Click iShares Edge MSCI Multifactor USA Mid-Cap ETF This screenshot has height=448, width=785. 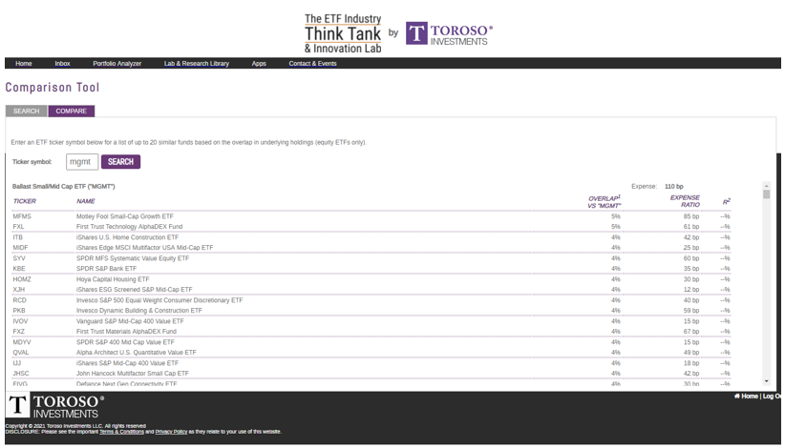tap(145, 248)
